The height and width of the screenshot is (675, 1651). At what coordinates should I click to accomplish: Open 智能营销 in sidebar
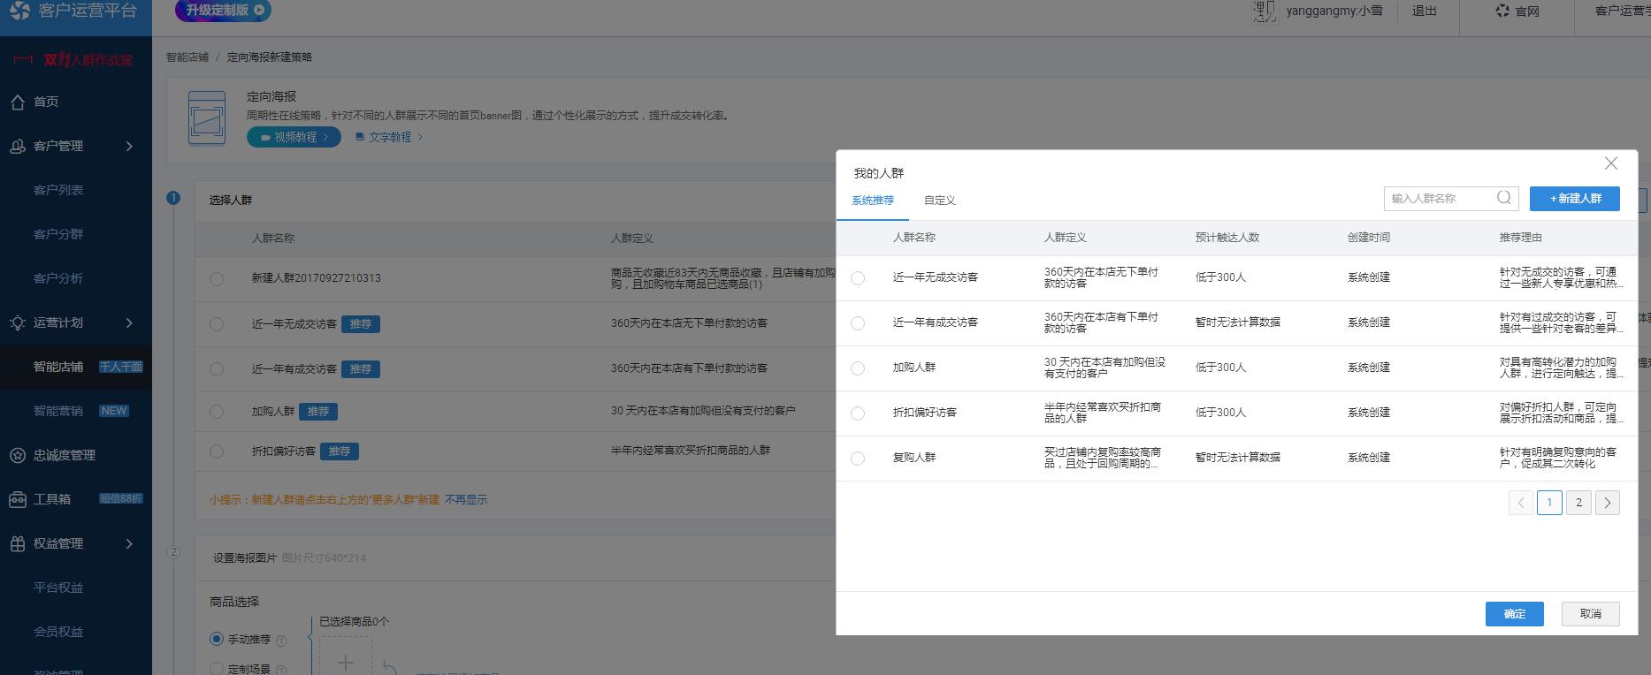click(58, 411)
